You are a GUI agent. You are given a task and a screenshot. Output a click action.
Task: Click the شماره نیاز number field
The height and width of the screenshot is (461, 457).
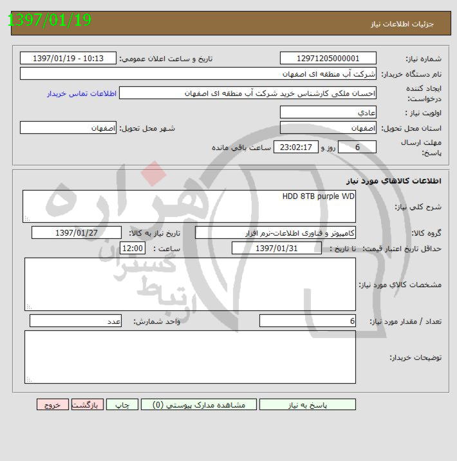(328, 58)
